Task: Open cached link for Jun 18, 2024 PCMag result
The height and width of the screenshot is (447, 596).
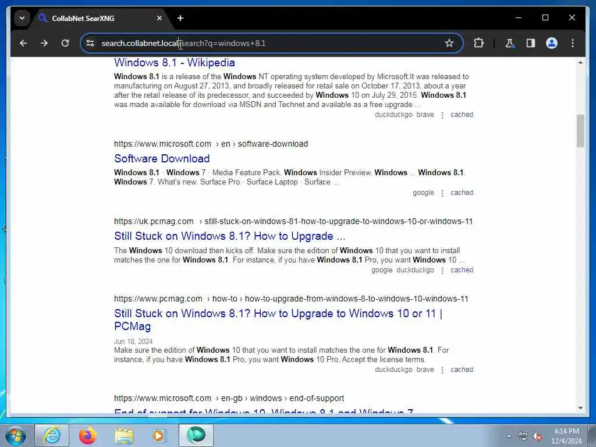Action: coord(462,370)
